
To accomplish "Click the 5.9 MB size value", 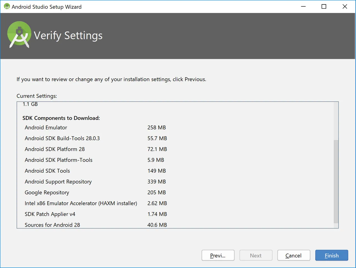I will pos(156,160).
